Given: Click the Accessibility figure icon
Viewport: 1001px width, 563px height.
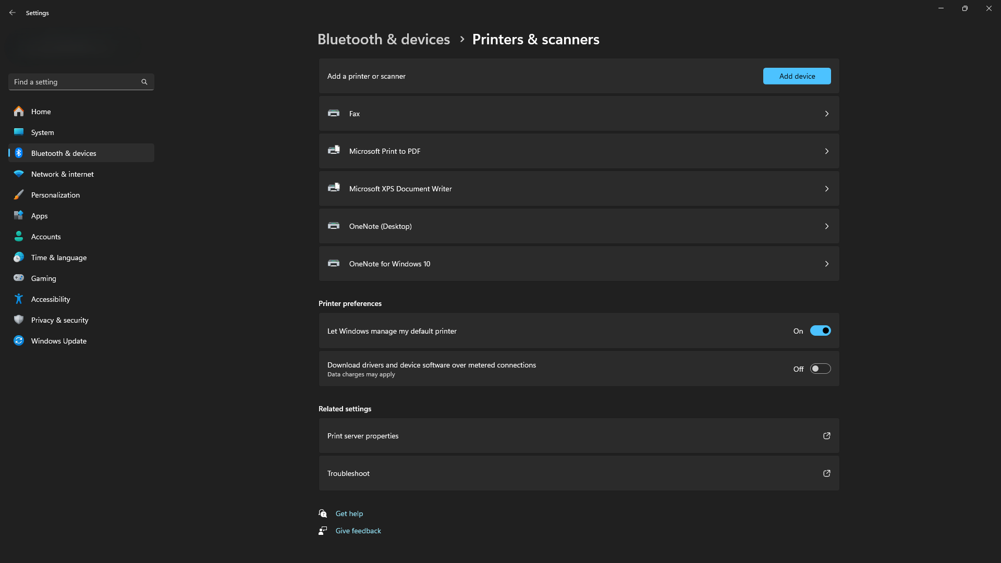Looking at the screenshot, I should 19,299.
